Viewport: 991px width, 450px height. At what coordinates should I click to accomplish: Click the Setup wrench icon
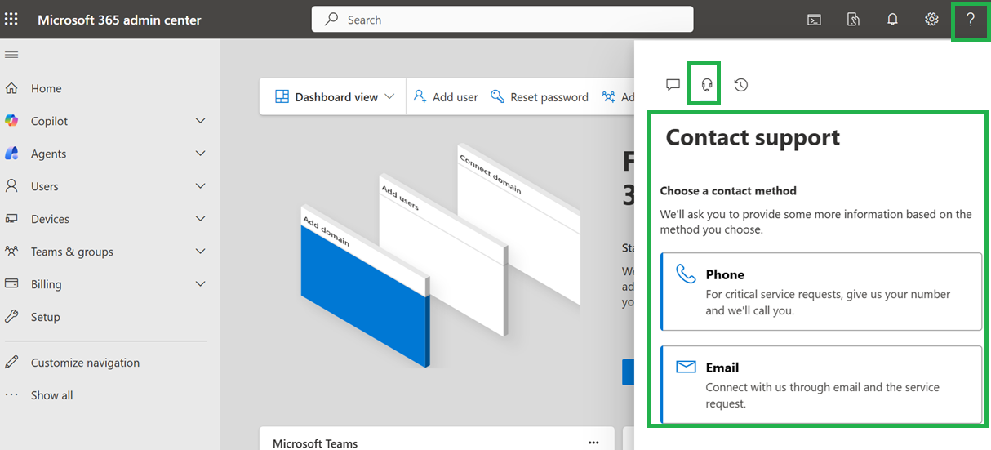11,317
